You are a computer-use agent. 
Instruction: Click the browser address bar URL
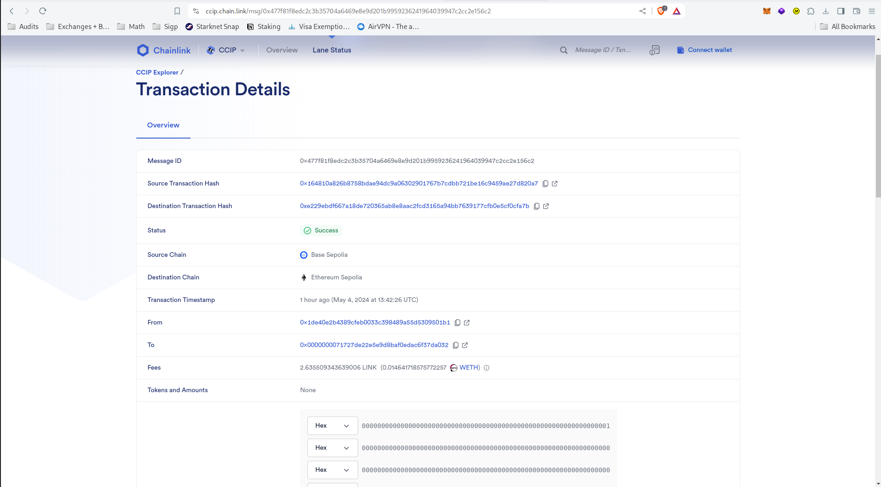348,11
